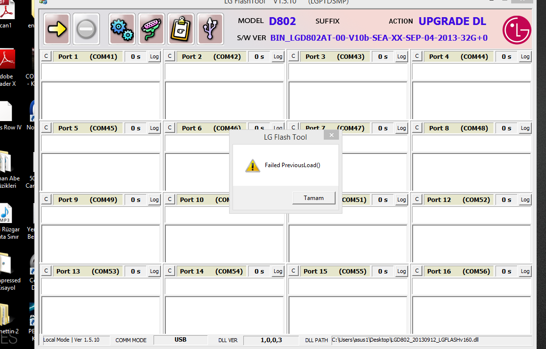Click the C button for Port 14
The height and width of the screenshot is (349, 546).
point(170,271)
